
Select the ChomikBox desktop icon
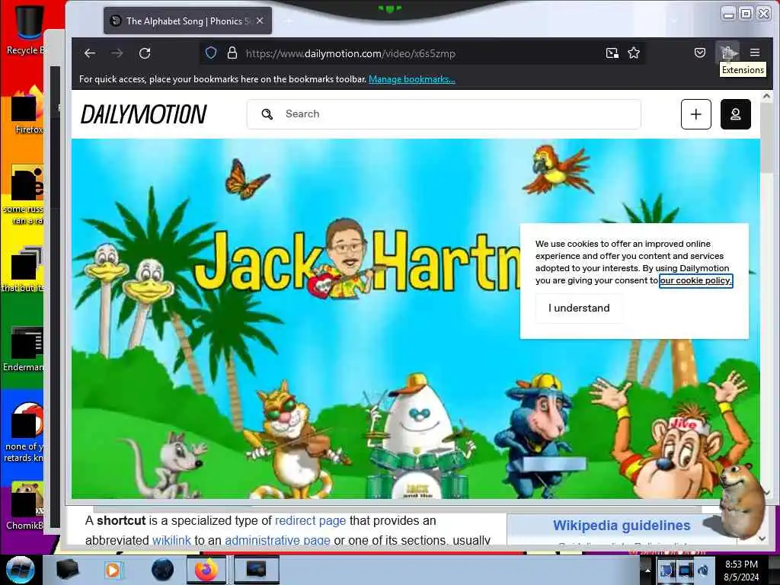click(x=25, y=505)
